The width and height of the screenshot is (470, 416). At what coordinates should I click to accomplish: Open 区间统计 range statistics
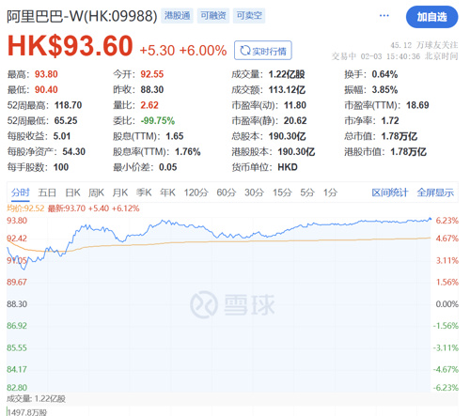tap(390, 193)
